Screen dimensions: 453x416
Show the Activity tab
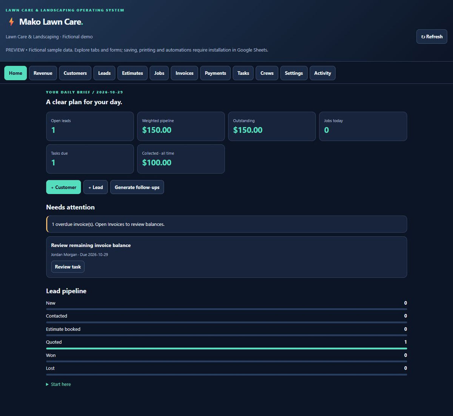coord(322,73)
